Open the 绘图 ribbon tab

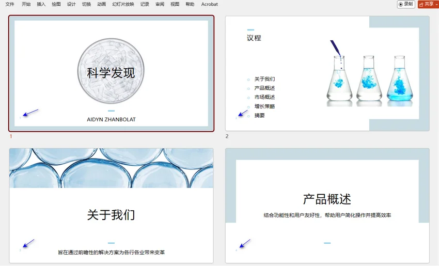tap(56, 4)
